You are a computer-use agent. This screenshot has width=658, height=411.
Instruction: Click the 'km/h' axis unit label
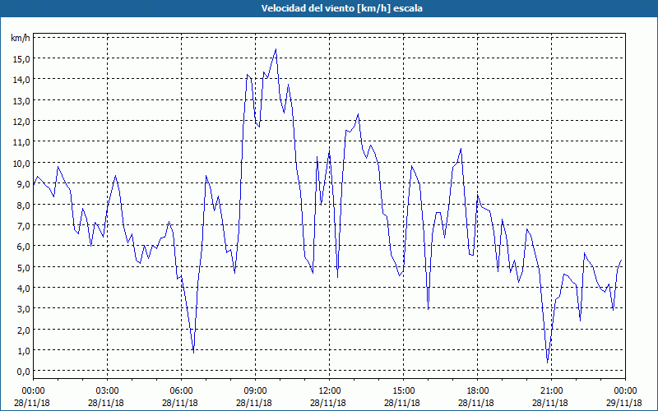tap(21, 38)
